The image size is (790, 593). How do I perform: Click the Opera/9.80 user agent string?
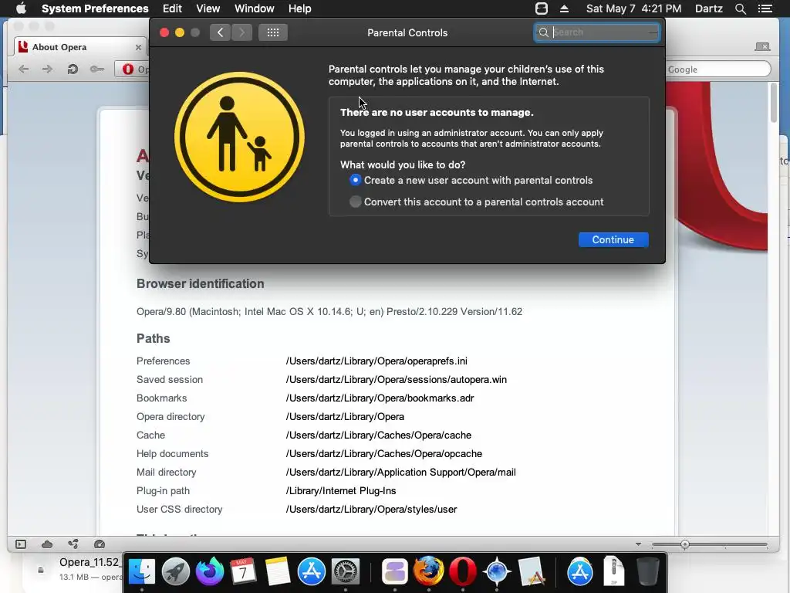[329, 312]
